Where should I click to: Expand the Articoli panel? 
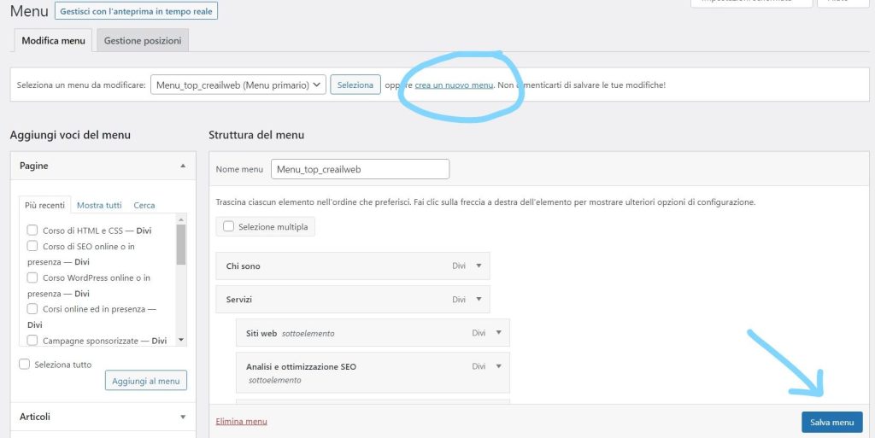click(183, 417)
